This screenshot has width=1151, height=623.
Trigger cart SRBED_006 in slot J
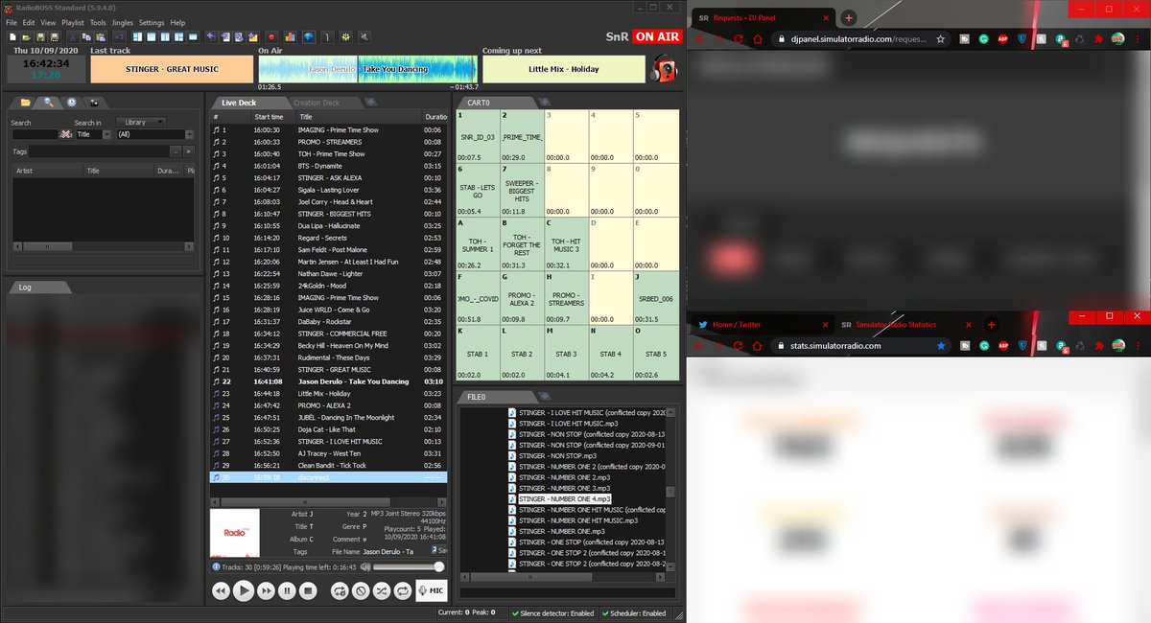(x=655, y=297)
